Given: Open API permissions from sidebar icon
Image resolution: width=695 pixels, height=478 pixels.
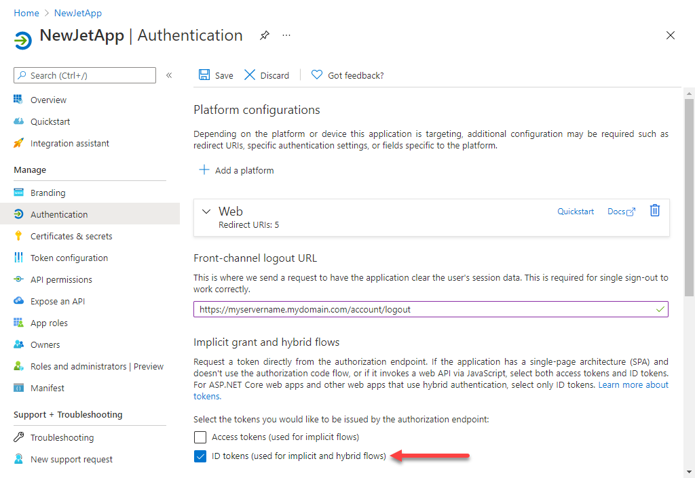Looking at the screenshot, I should click(18, 279).
